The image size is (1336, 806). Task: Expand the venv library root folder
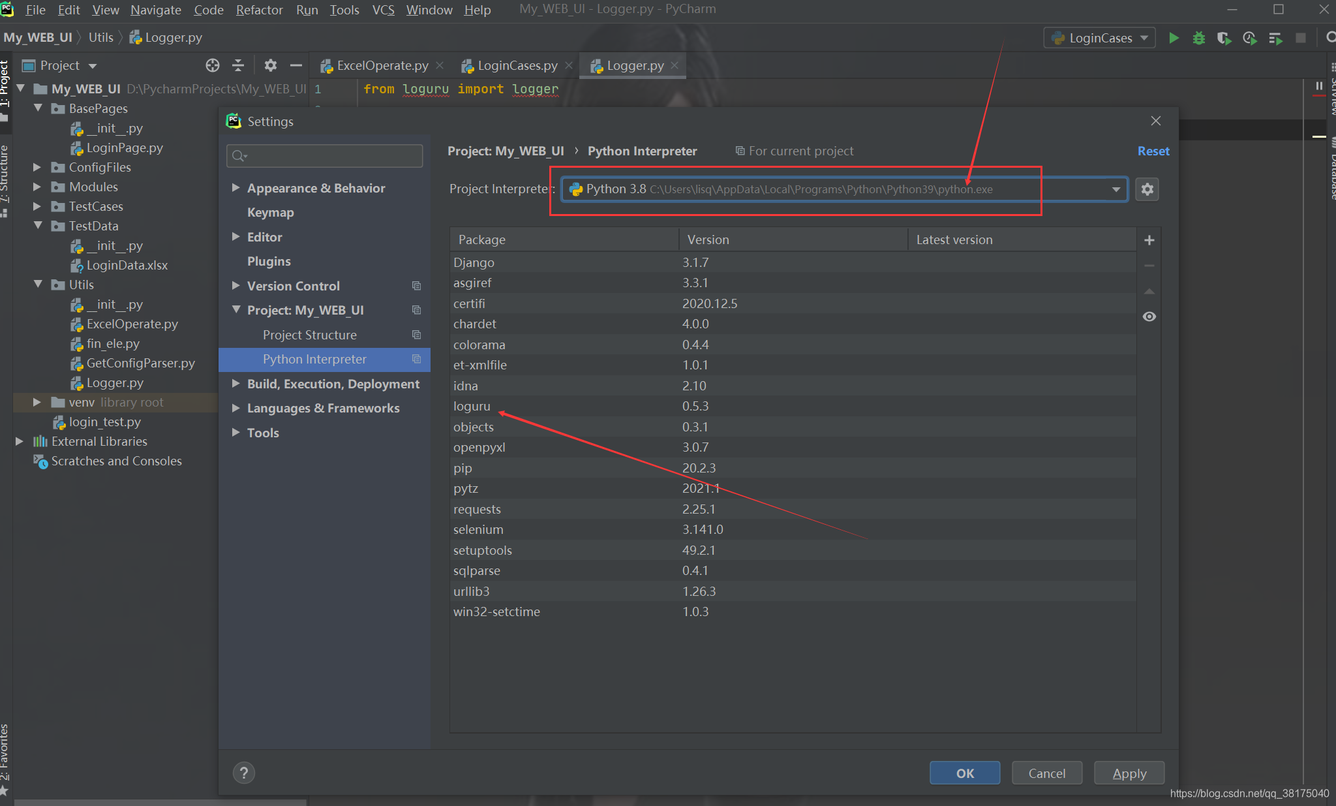pos(37,402)
